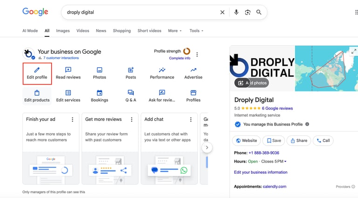
Task: Switch to Shopping tab
Action: pyautogui.click(x=122, y=31)
